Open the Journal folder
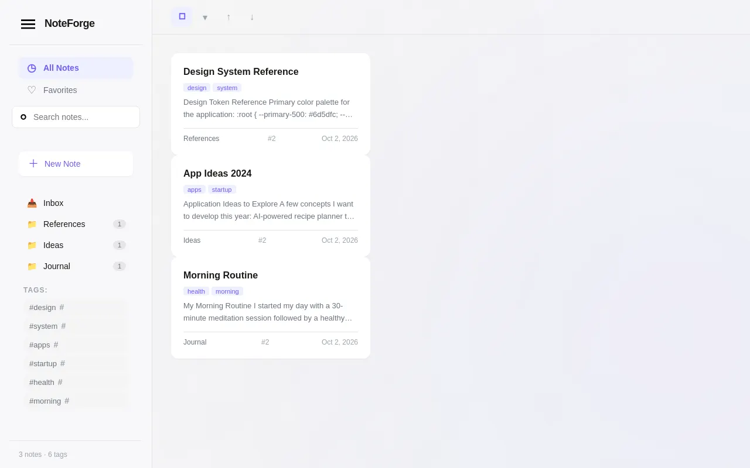This screenshot has width=750, height=468. [x=76, y=266]
